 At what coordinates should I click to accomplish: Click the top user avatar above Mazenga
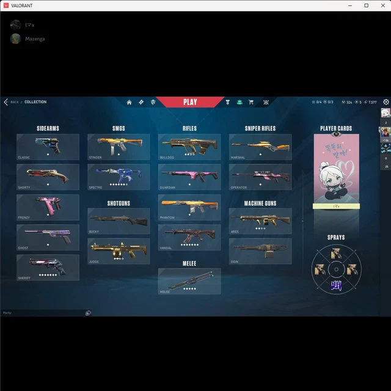[15, 24]
